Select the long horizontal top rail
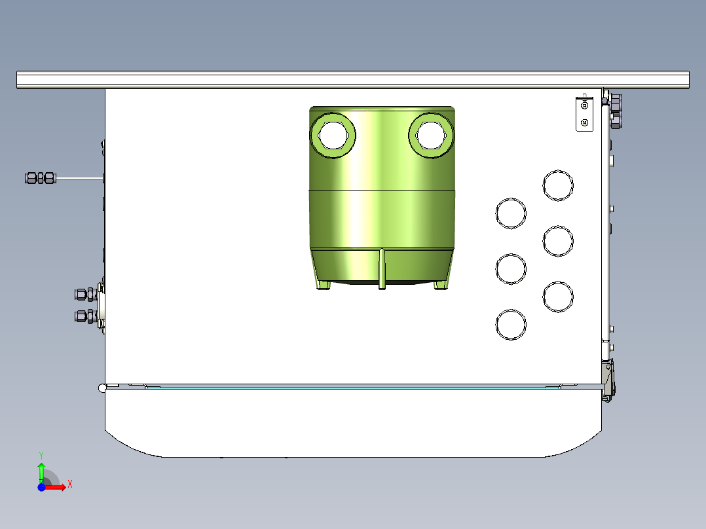This screenshot has height=529, width=706. click(x=353, y=80)
